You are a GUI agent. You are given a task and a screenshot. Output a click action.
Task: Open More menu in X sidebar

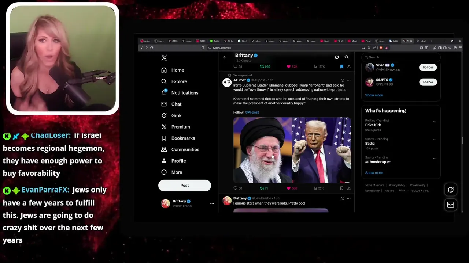pos(171,172)
